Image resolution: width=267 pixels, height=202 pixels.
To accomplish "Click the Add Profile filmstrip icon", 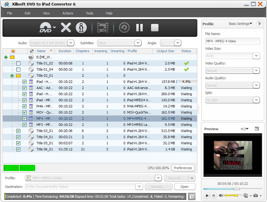I will pyautogui.click(x=103, y=28).
